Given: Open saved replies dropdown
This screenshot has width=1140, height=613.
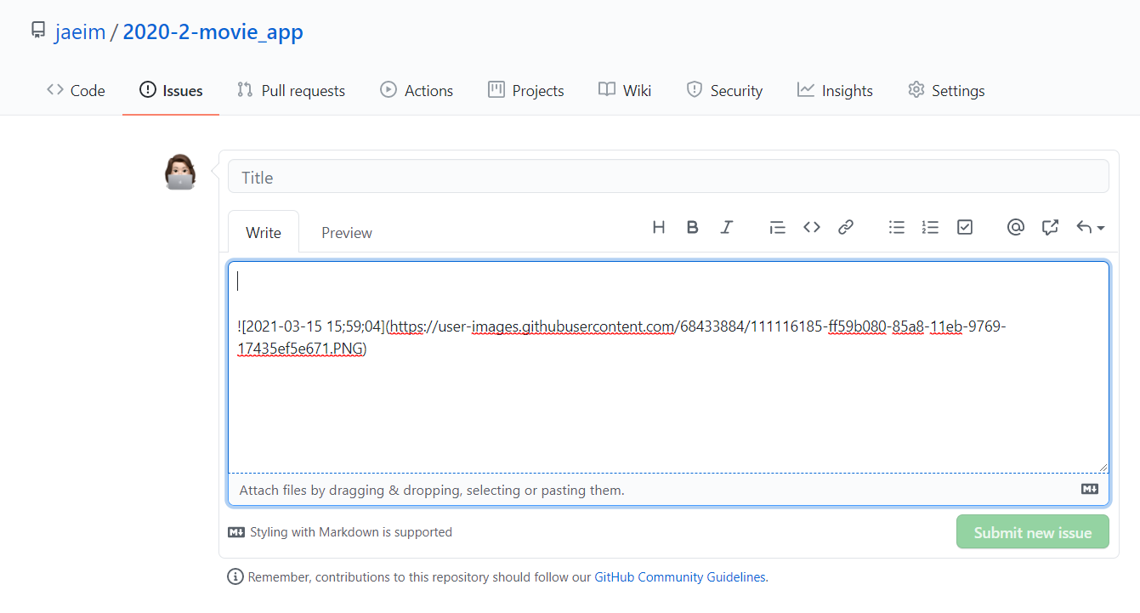Looking at the screenshot, I should coord(1090,227).
